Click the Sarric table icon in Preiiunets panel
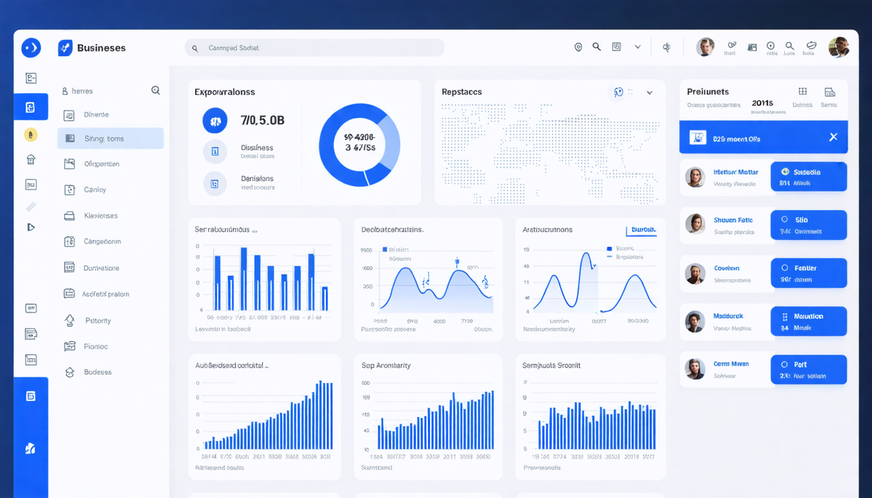 coord(829,92)
